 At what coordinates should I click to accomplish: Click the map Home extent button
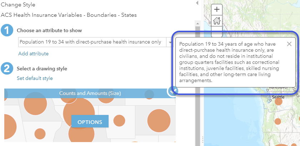(216, 21)
